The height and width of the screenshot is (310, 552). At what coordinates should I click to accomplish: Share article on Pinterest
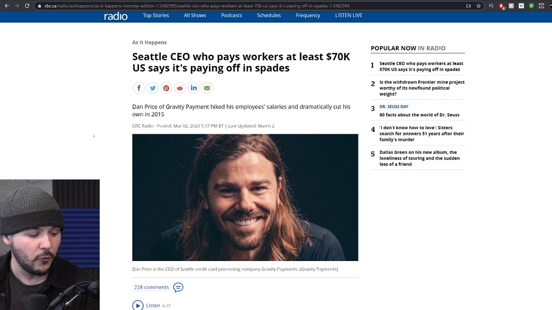(x=166, y=88)
